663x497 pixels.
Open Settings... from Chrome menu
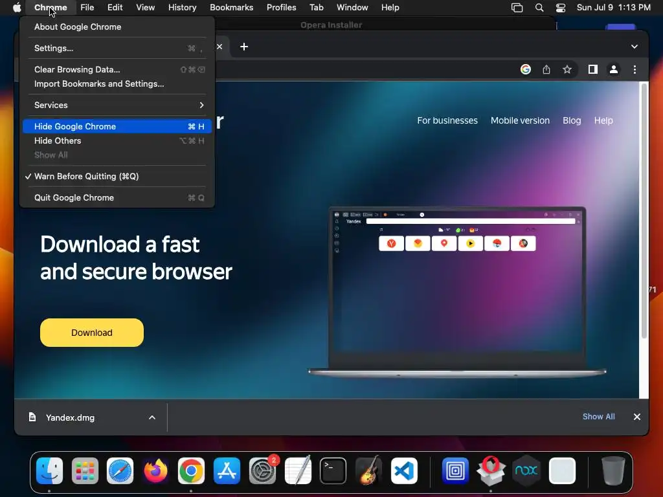click(117, 48)
